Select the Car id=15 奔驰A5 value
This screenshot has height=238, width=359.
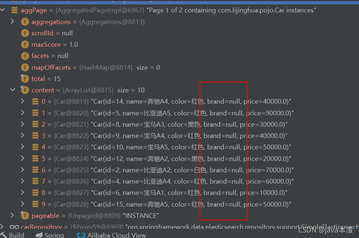(x=191, y=204)
